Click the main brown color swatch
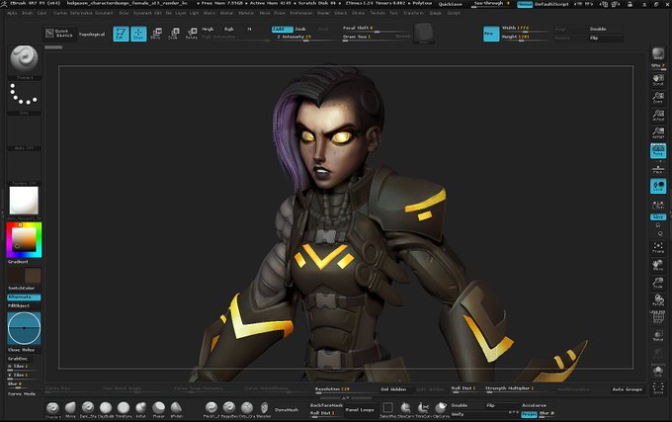The image size is (672, 422). click(33, 276)
